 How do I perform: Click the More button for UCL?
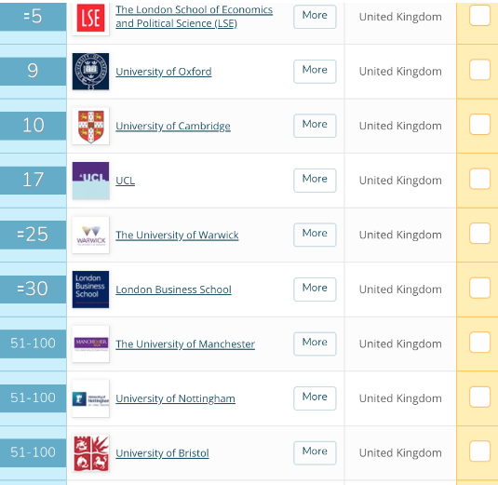(315, 181)
